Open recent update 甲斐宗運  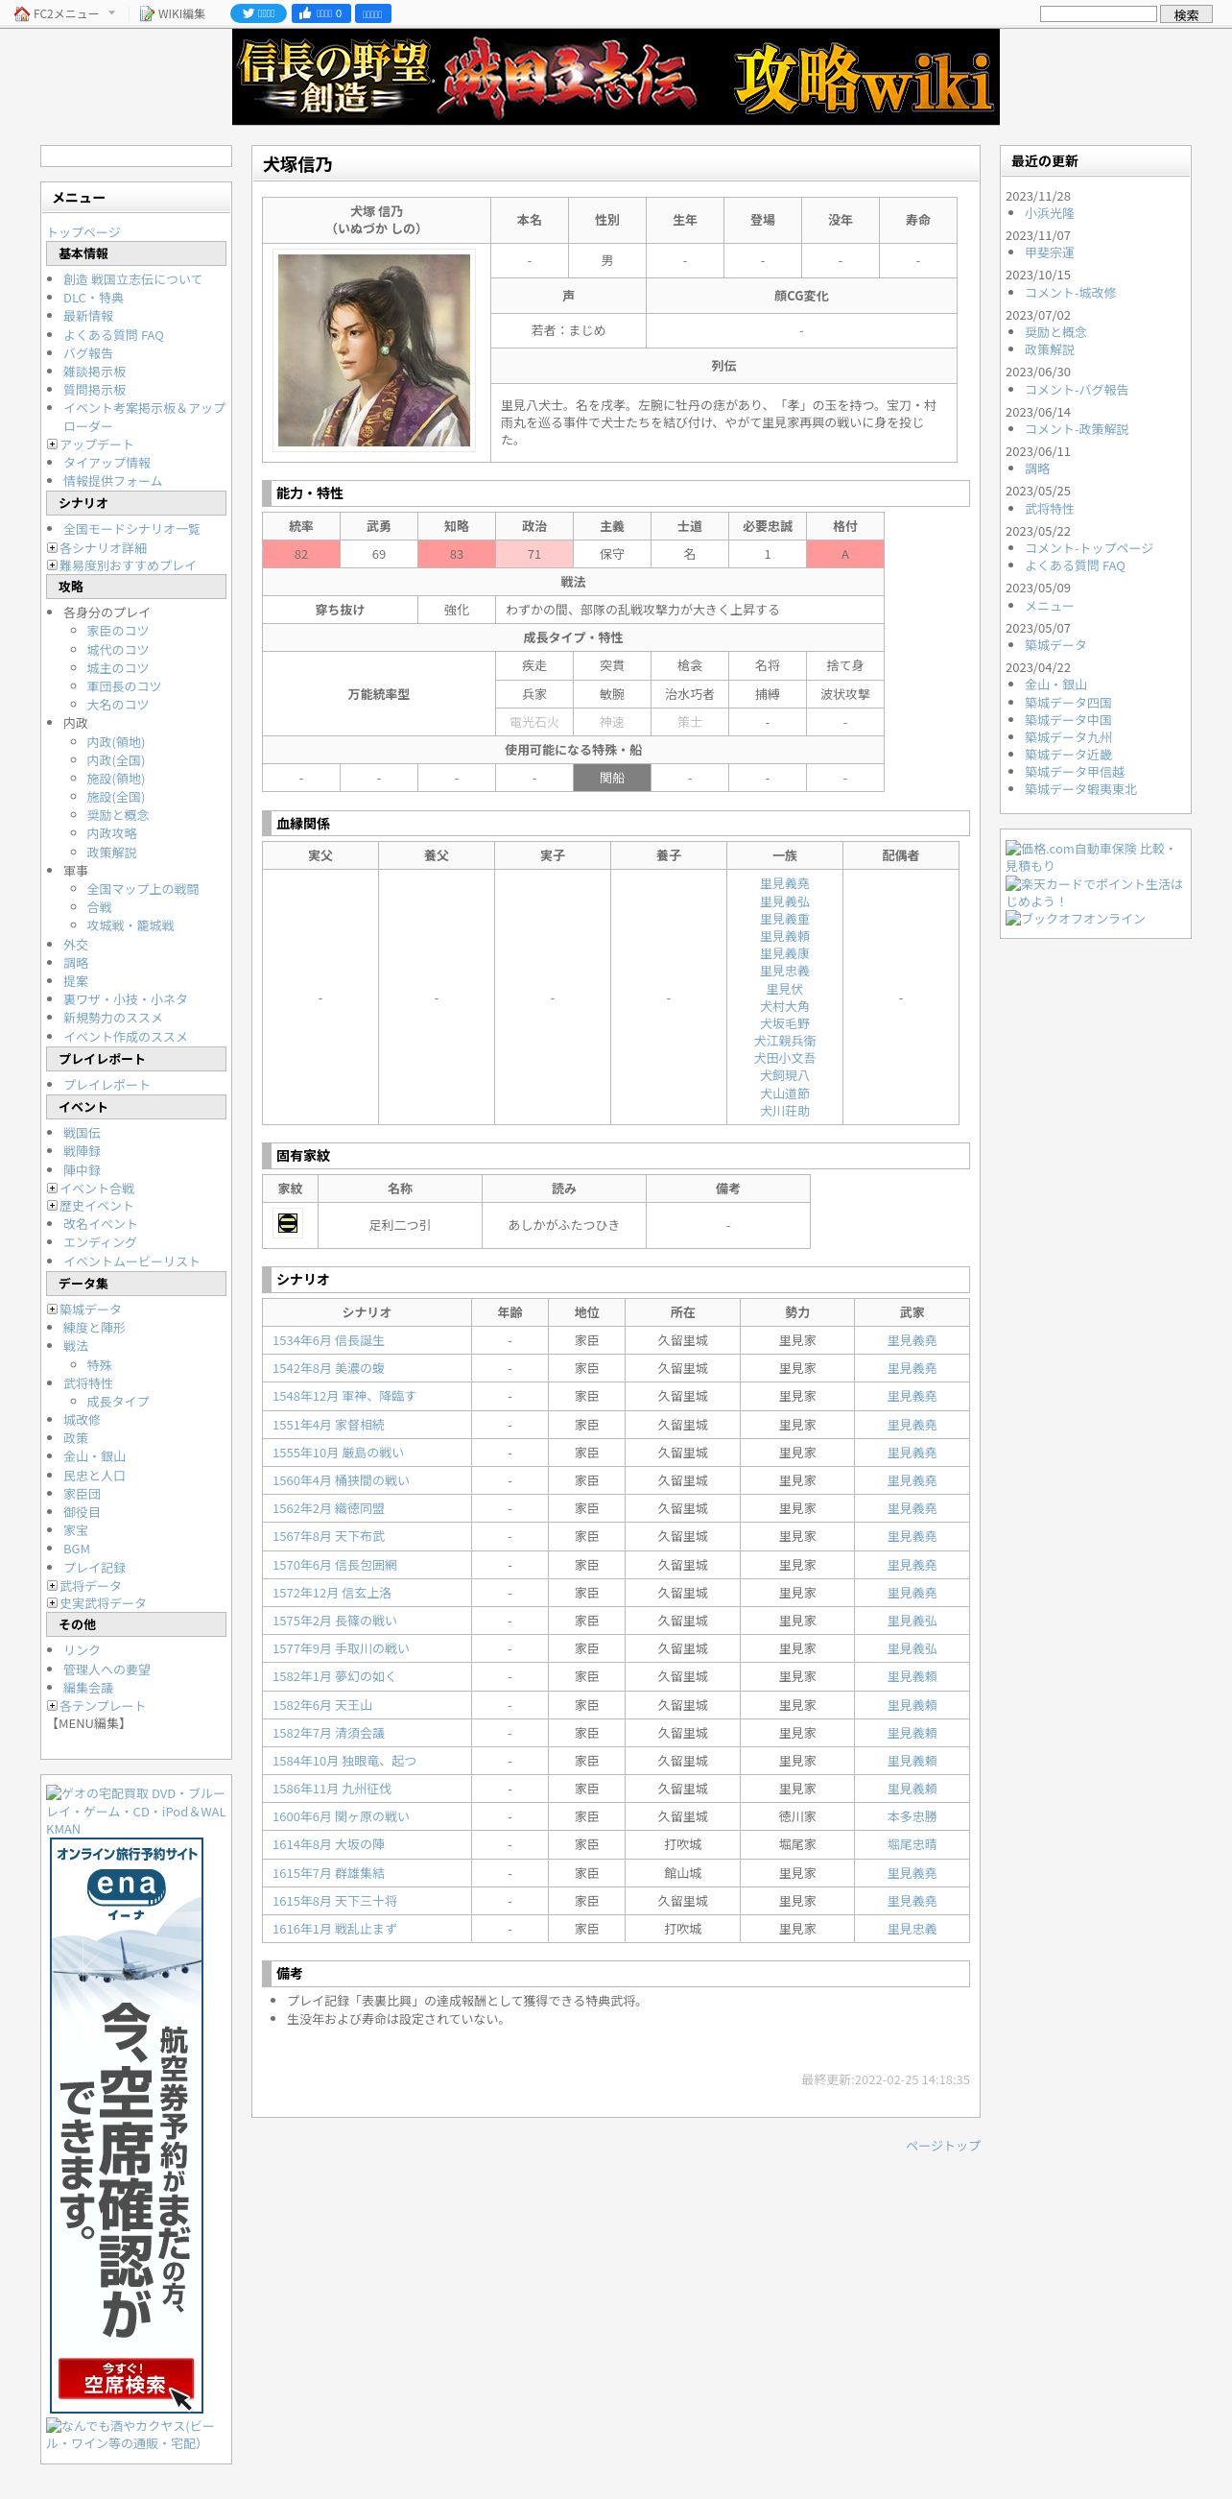point(1050,252)
